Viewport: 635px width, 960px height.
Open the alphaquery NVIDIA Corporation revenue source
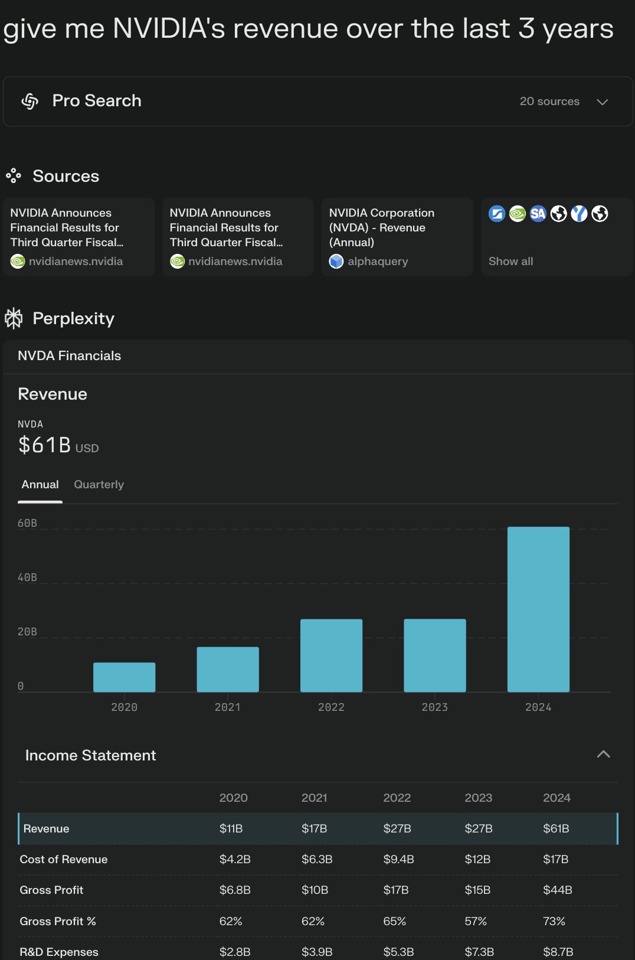(x=397, y=237)
